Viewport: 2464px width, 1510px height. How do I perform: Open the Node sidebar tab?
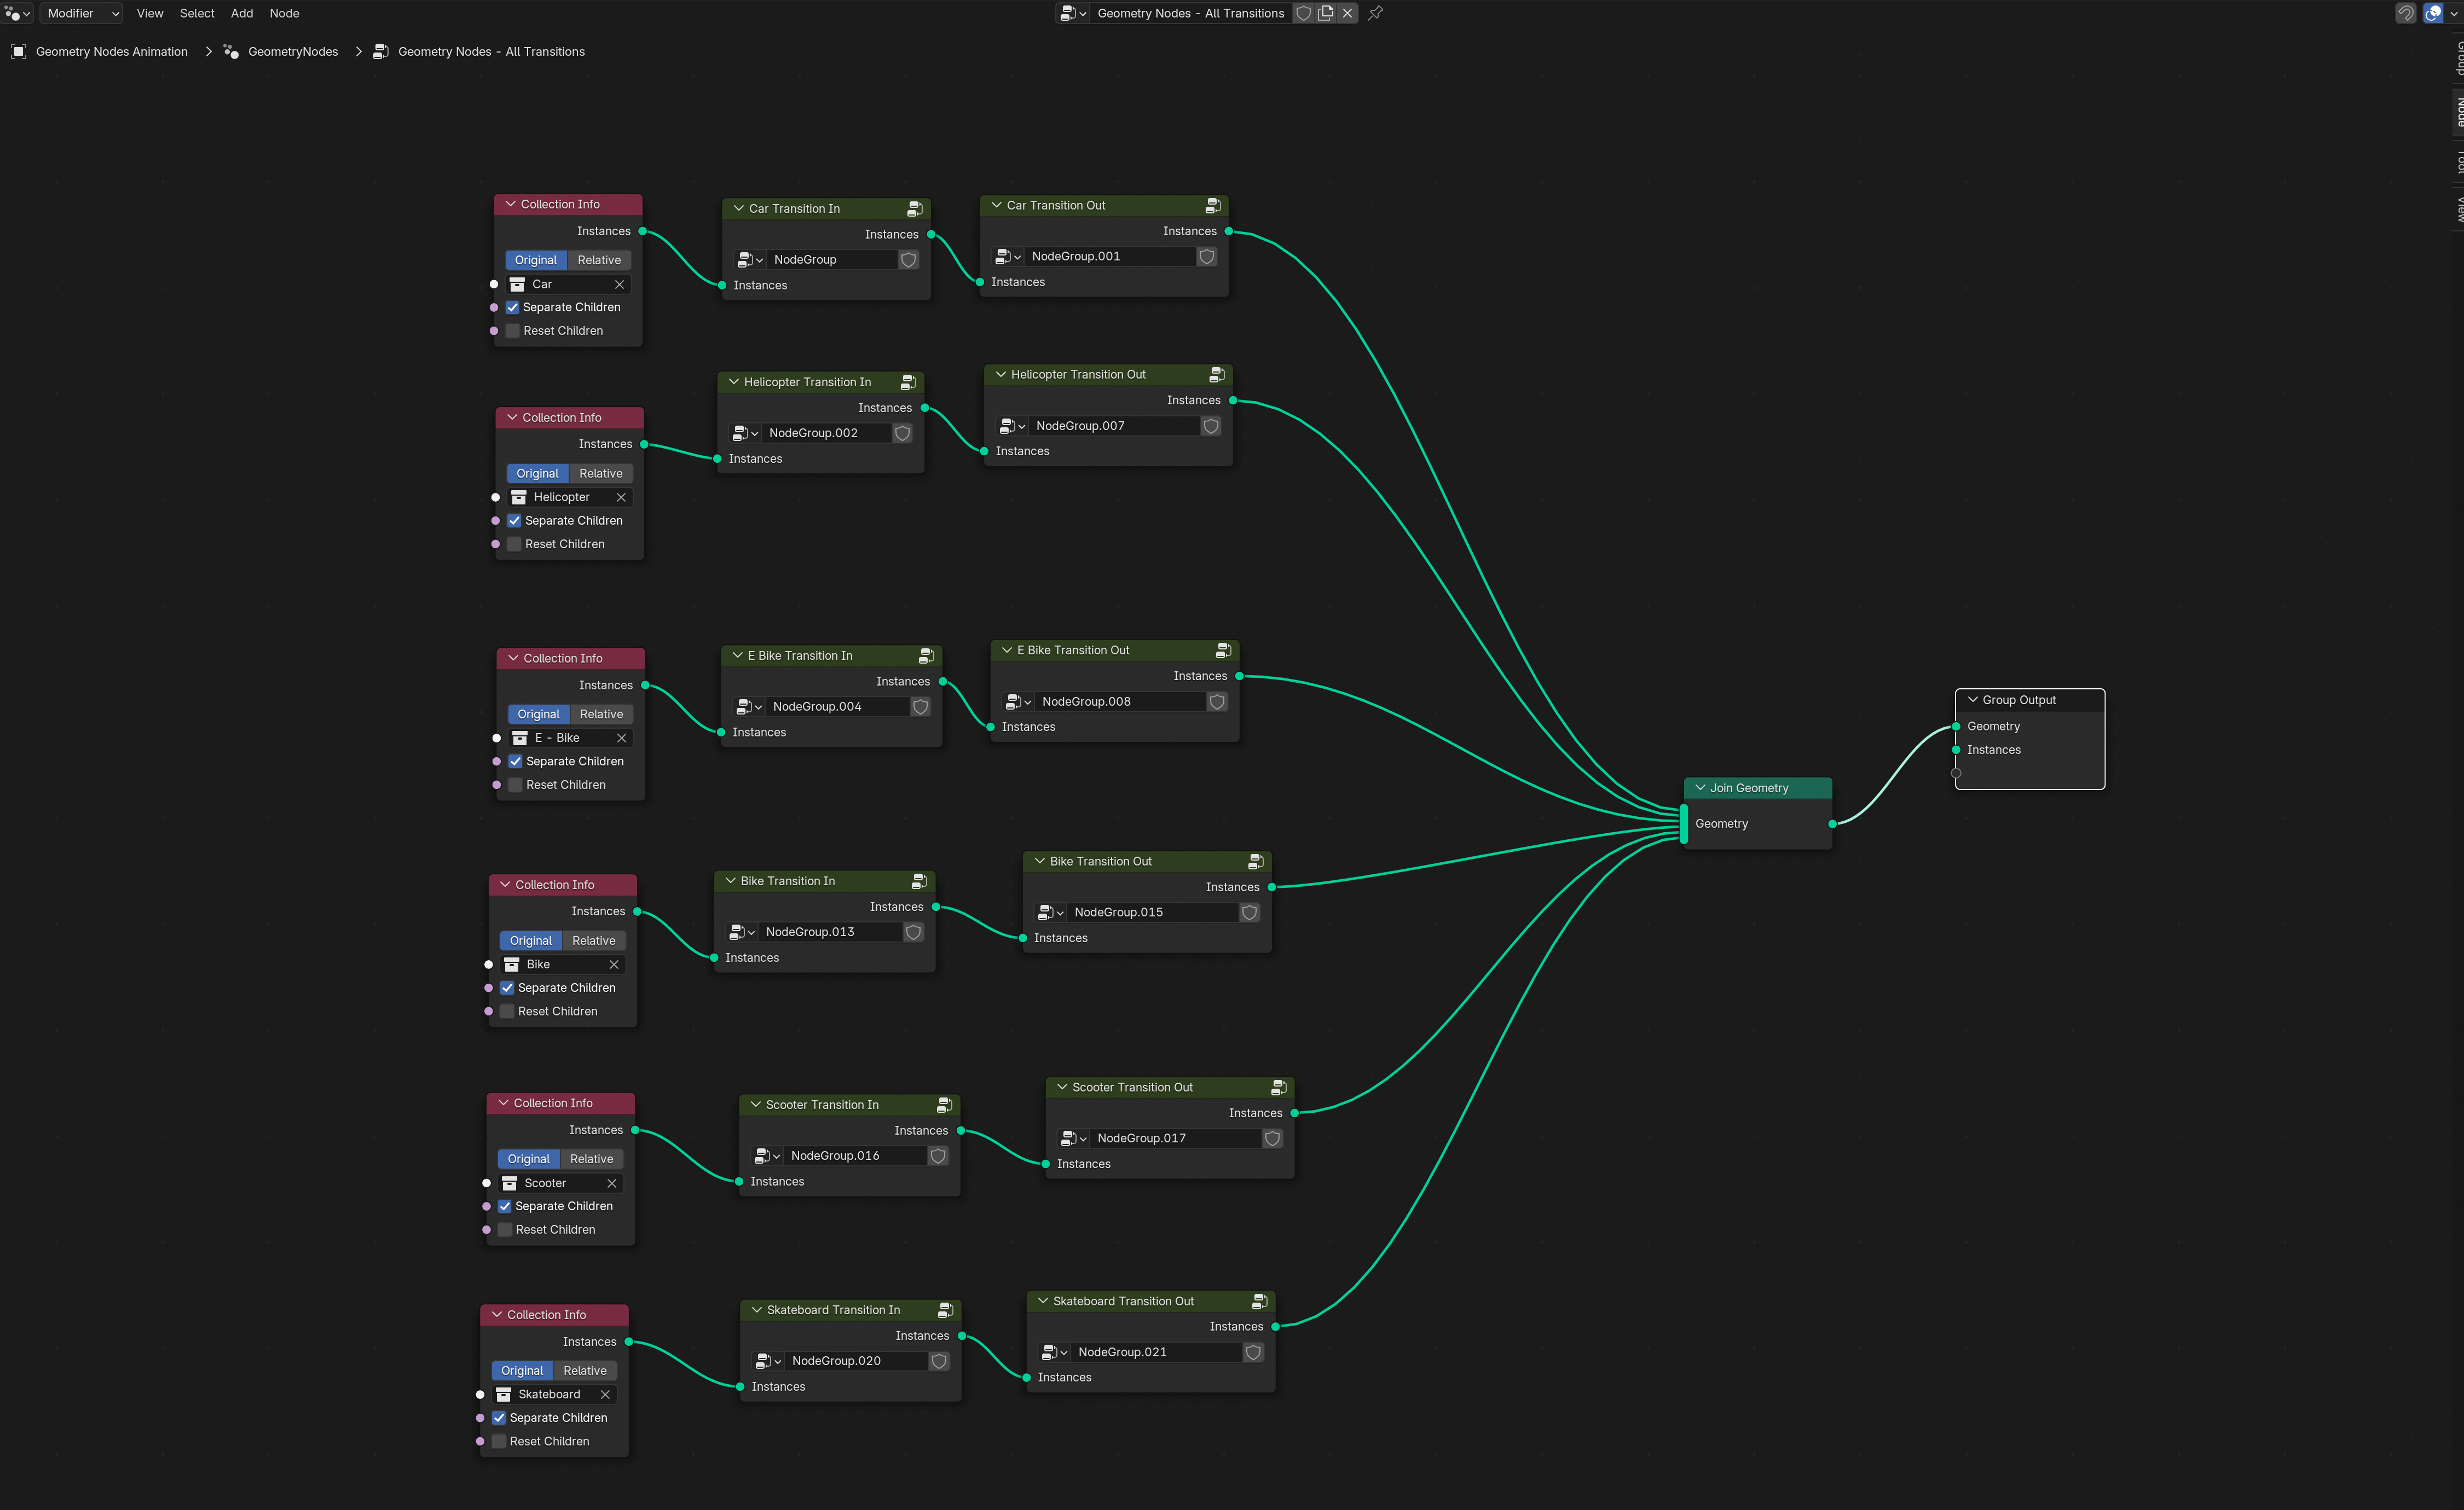[x=2458, y=111]
